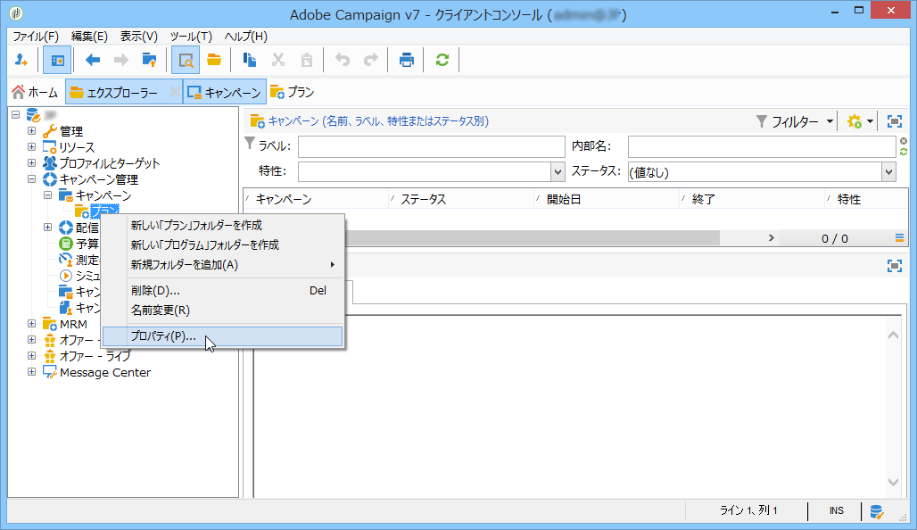Click the paste clipboard icon
Screen dimensions: 917x530
(307, 60)
